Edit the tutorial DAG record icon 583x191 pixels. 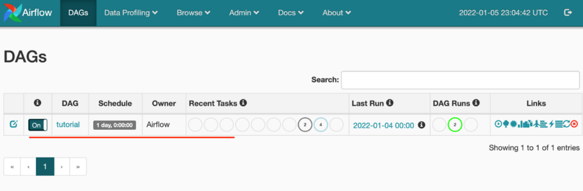(13, 124)
